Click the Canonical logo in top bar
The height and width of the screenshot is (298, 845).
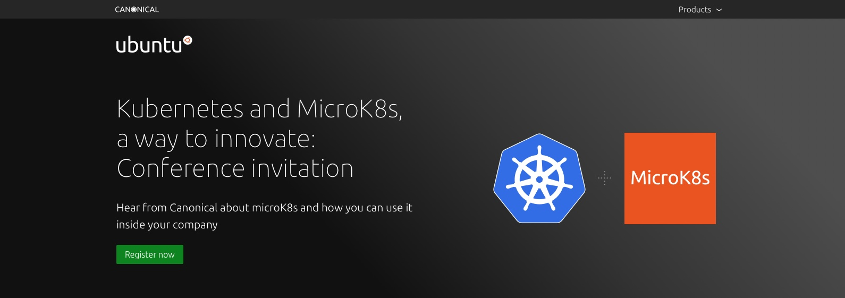137,10
